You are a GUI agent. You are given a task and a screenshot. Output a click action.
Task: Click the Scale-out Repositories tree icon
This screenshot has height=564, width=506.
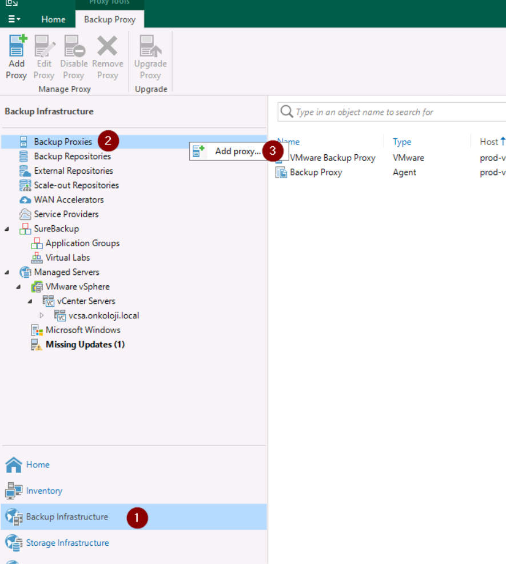[x=25, y=185]
